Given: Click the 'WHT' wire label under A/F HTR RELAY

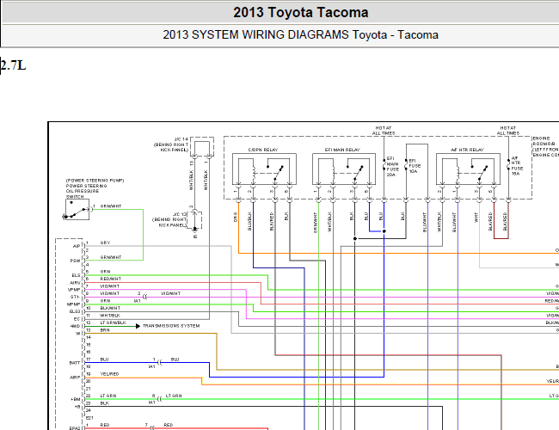Looking at the screenshot, I should [x=476, y=218].
